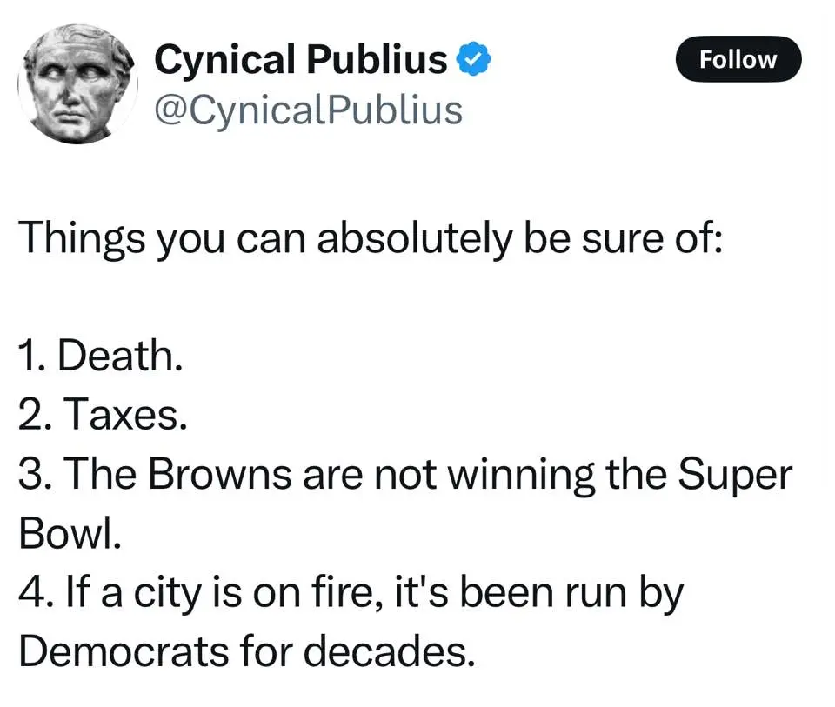Click the numeral "4." starting the fourth item
The width and height of the screenshot is (835, 707).
[33, 594]
